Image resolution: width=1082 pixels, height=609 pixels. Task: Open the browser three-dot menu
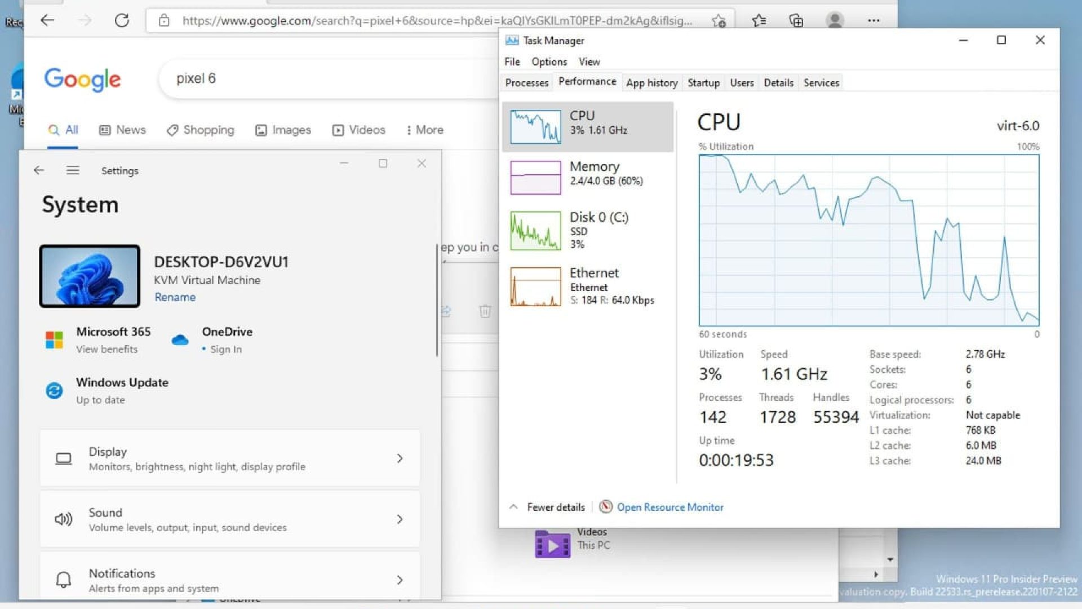873,21
